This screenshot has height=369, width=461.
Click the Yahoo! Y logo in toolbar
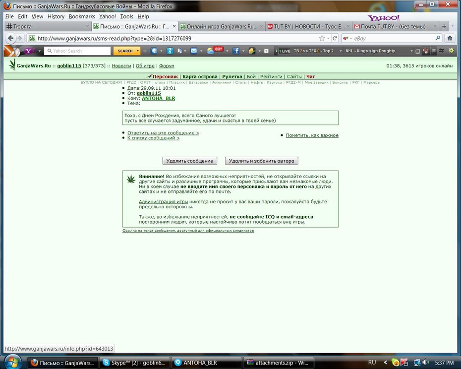(29, 51)
